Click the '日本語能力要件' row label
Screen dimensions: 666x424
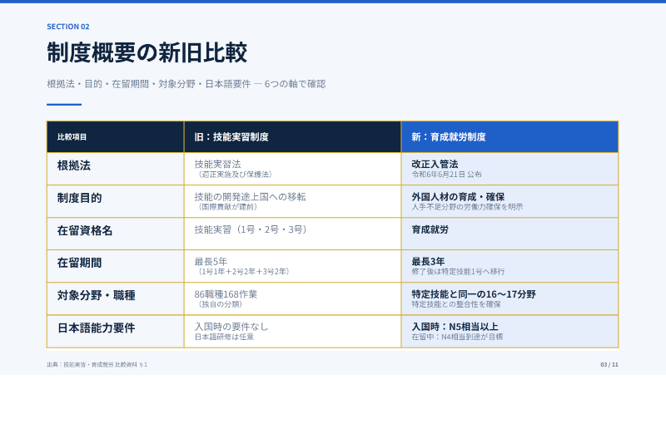[x=97, y=328]
